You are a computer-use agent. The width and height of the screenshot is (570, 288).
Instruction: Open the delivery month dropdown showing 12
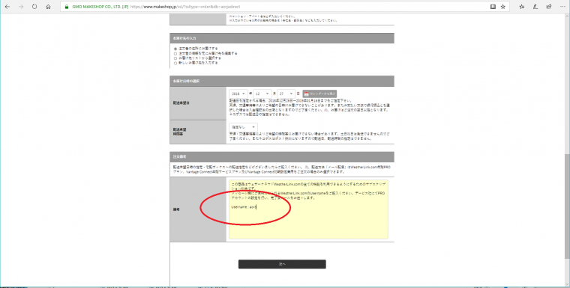tap(262, 94)
